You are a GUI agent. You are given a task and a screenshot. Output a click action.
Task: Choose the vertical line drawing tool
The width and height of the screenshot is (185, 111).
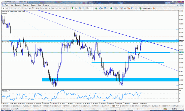(x=12, y=8)
